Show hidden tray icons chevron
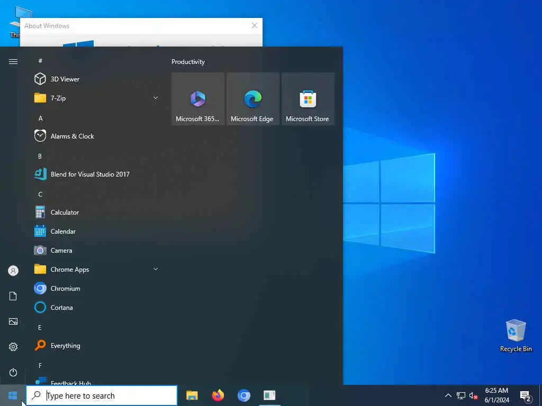The image size is (542, 406). pyautogui.click(x=448, y=395)
